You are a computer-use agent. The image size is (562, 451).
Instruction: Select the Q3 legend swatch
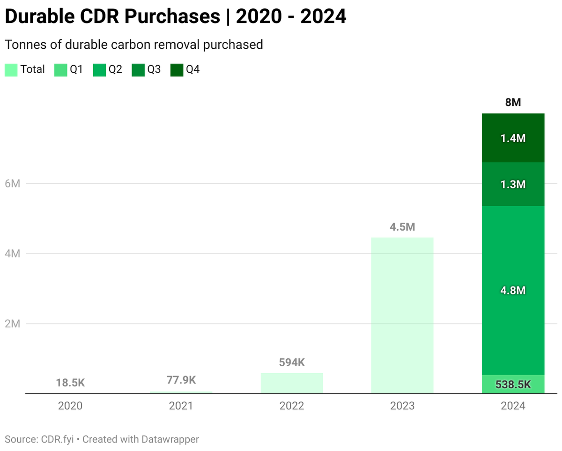138,69
